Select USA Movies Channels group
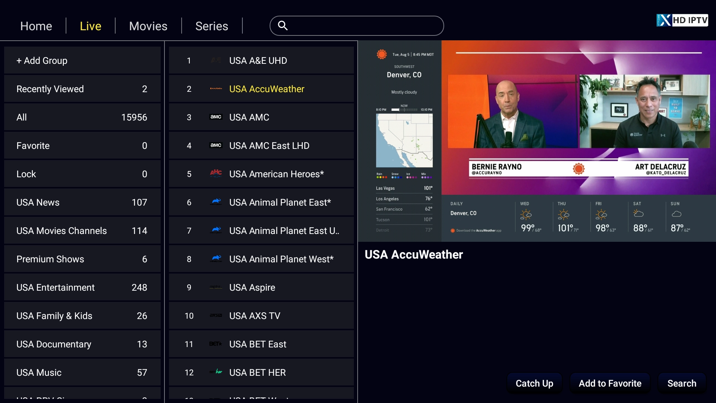This screenshot has height=403, width=716. click(x=82, y=231)
